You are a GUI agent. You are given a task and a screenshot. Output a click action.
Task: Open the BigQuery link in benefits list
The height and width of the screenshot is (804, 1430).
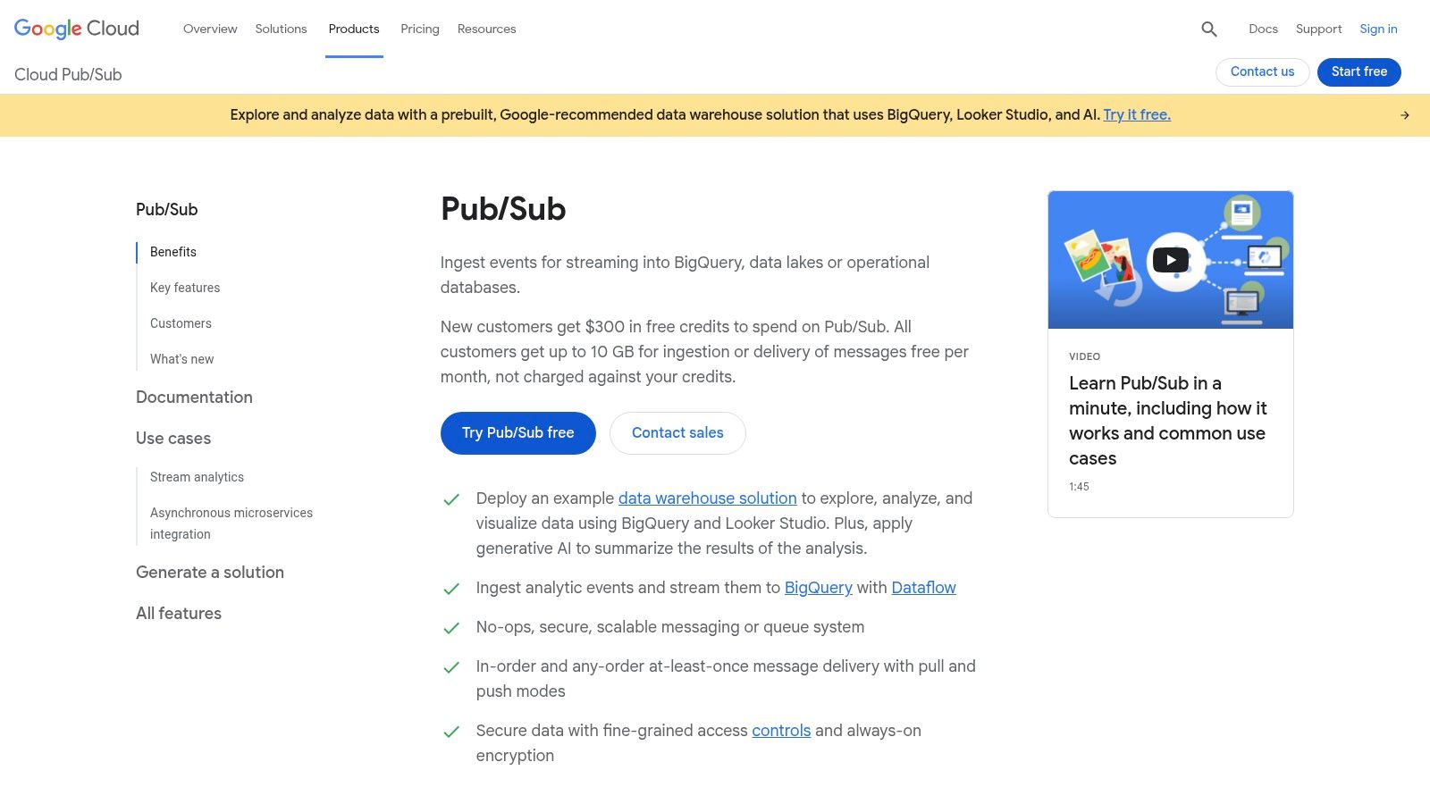(x=817, y=587)
